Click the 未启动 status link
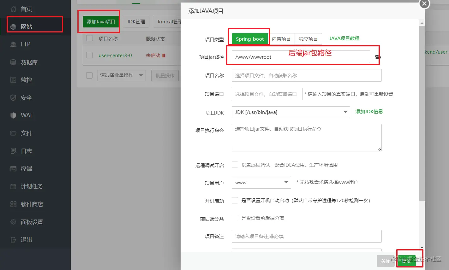449x270 pixels. (153, 56)
